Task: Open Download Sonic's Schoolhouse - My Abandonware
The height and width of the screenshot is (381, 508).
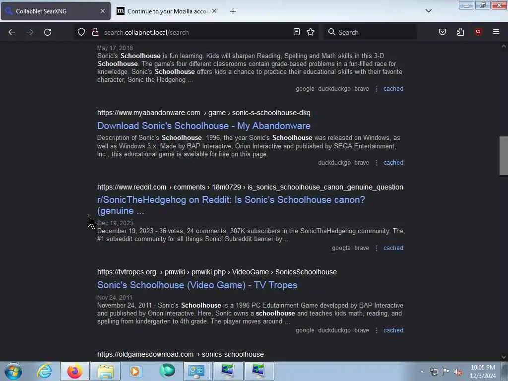Action: coord(204,126)
